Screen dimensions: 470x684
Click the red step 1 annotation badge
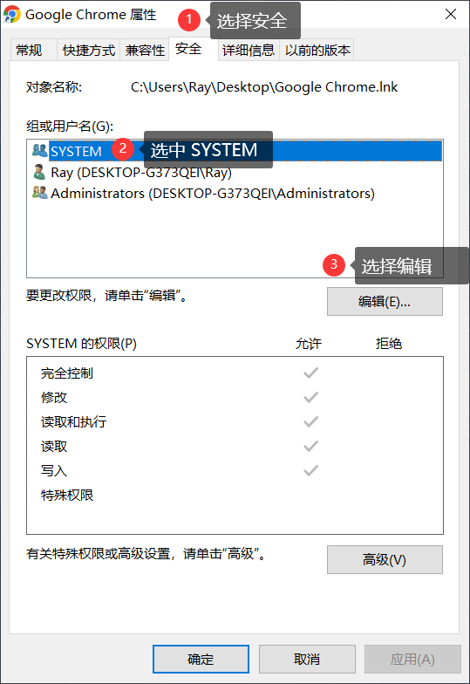click(x=188, y=19)
